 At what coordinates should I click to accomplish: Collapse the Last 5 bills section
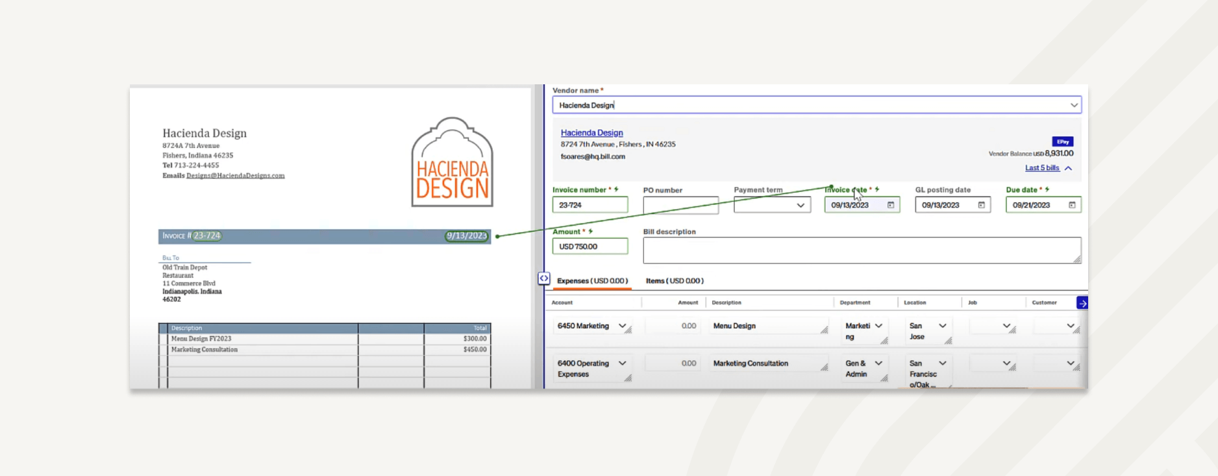point(1048,168)
